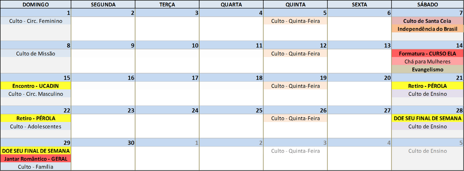
Task: Select the Independência do Brasil event
Action: coord(427,29)
